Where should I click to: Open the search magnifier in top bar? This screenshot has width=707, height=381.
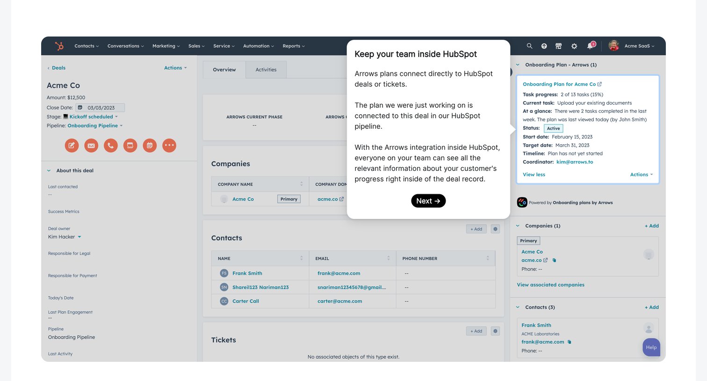(x=529, y=46)
